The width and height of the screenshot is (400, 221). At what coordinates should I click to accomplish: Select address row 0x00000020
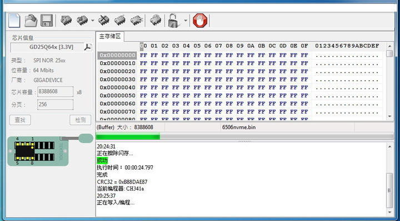[x=117, y=71]
